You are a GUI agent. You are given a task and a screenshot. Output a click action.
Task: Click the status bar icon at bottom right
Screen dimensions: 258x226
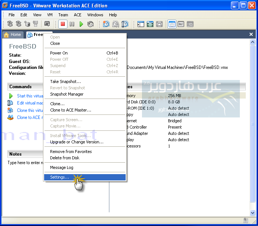click(246, 220)
